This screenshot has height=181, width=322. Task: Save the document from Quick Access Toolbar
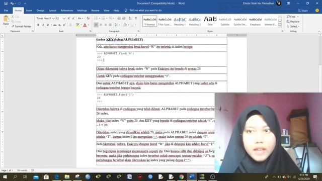point(6,4)
